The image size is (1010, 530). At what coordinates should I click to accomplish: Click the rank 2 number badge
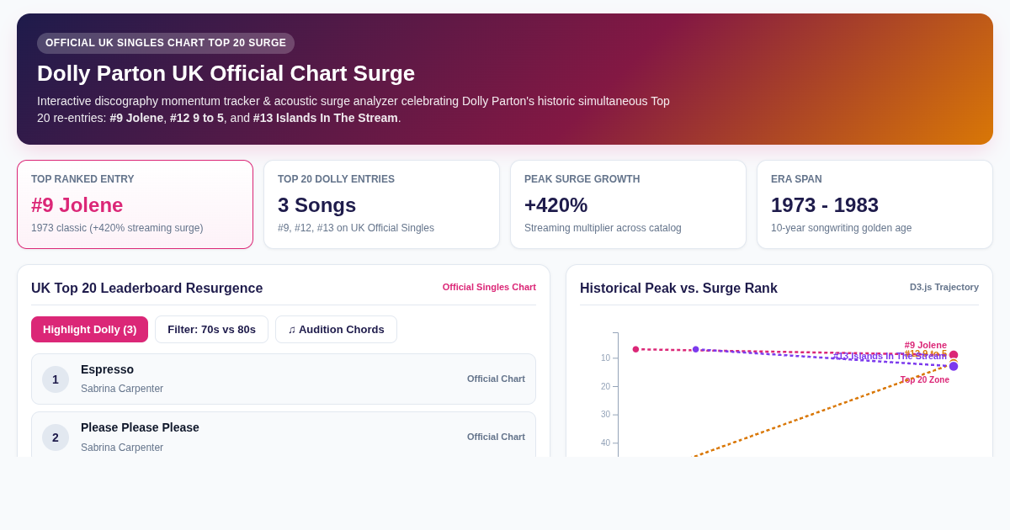click(56, 437)
